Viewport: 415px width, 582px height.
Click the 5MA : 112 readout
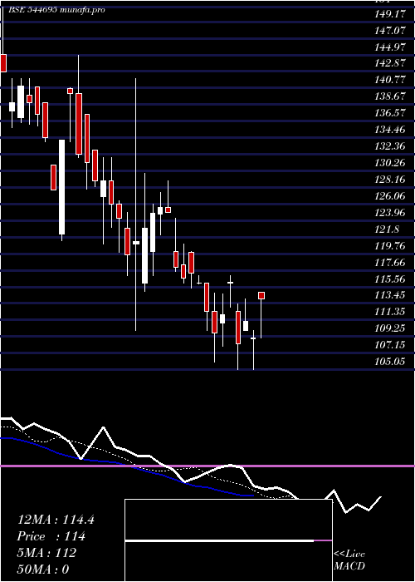coord(46,553)
